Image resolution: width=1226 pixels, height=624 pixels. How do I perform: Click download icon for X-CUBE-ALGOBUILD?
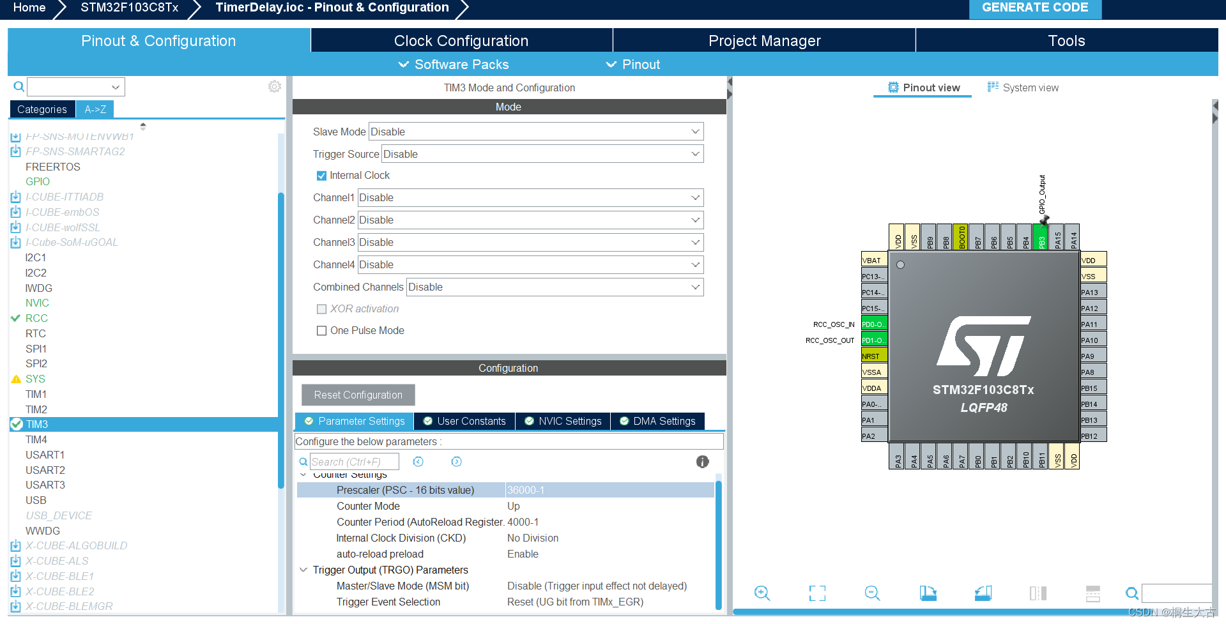coord(16,545)
